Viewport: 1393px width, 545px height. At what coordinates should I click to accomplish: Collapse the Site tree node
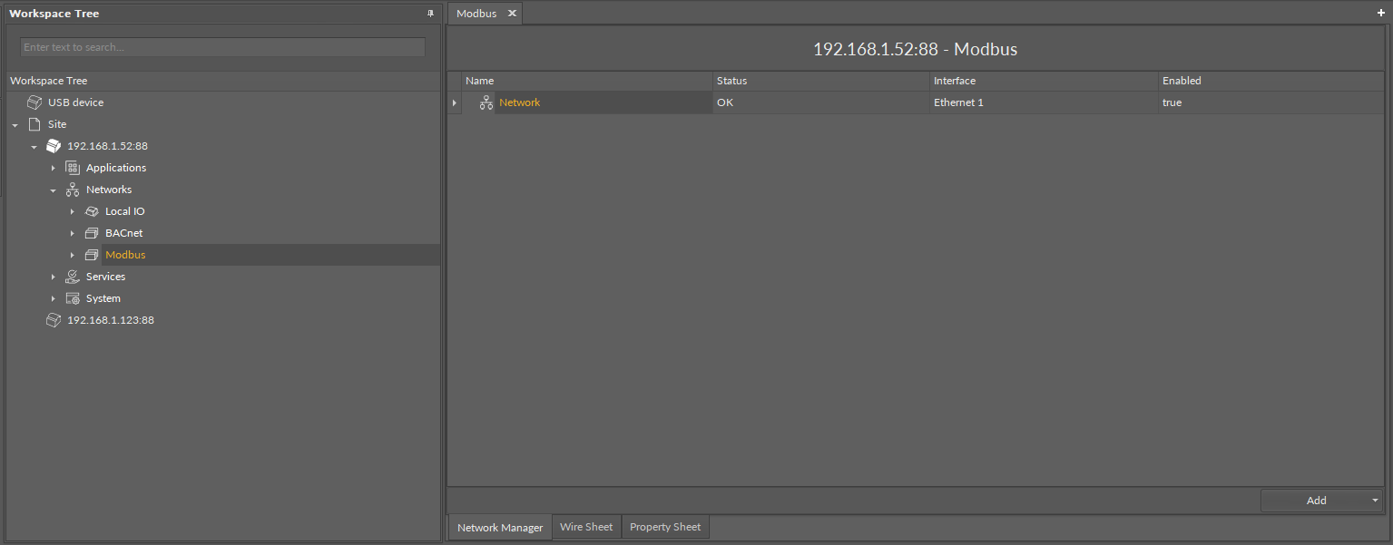[x=15, y=125]
